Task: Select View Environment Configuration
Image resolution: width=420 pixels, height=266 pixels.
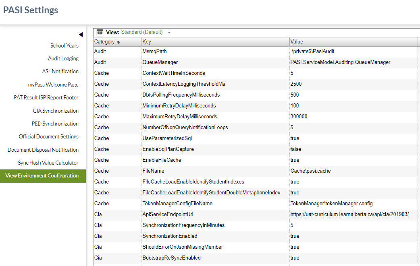Action: point(42,175)
